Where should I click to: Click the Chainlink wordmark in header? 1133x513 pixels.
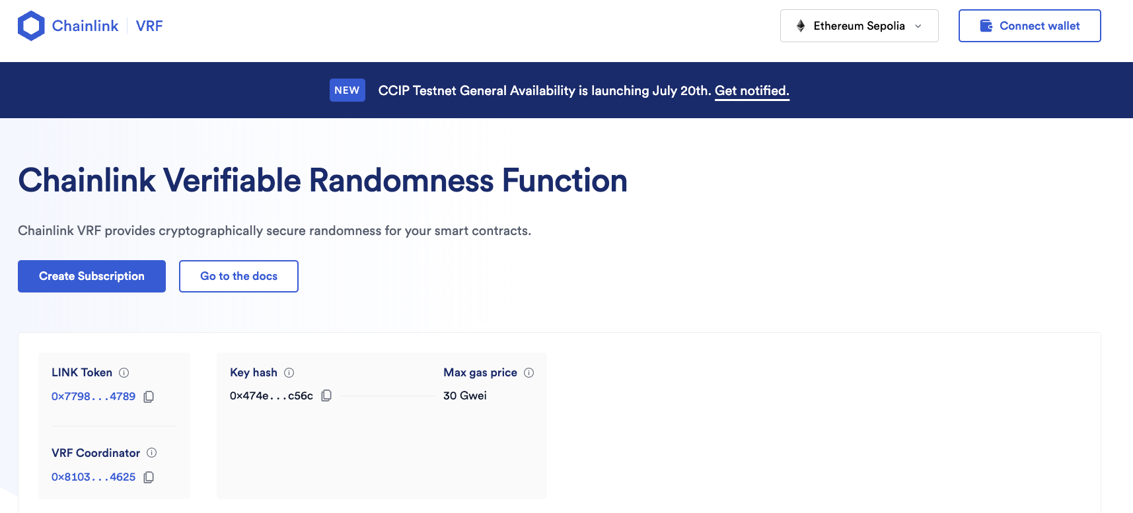tap(85, 26)
